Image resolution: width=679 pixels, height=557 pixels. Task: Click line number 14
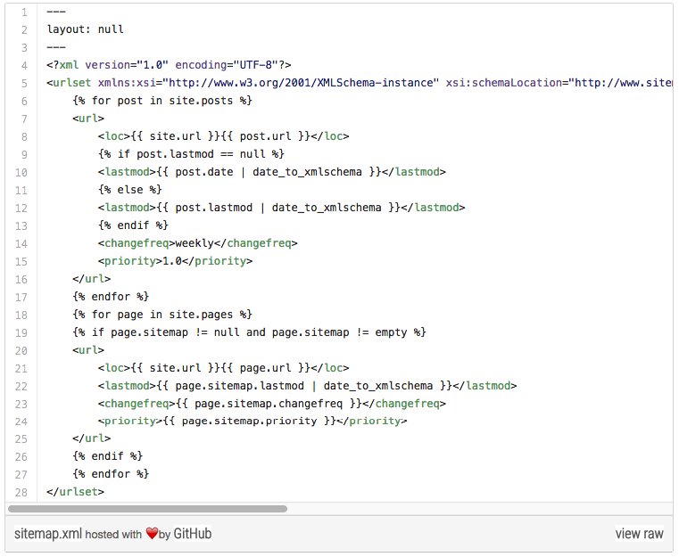tap(21, 243)
